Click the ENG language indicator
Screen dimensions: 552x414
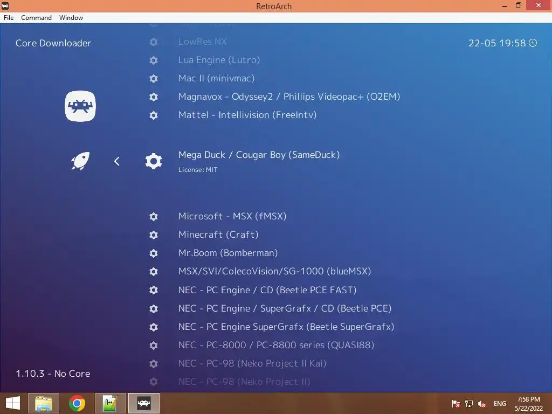[500, 404]
